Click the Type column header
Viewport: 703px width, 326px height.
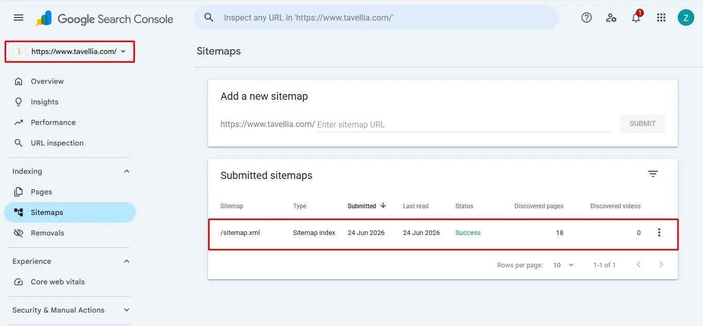pos(300,206)
